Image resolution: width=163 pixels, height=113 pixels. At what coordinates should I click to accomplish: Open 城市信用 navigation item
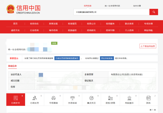click(53, 30)
